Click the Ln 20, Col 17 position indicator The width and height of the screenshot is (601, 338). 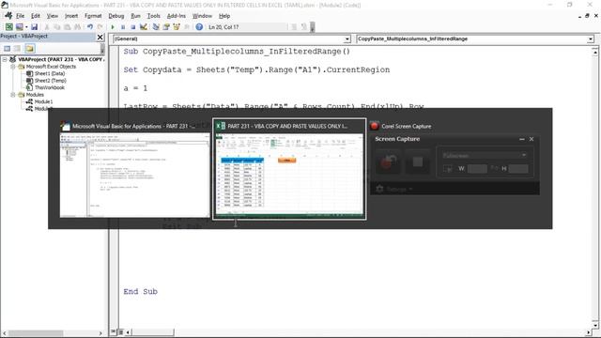pyautogui.click(x=223, y=27)
